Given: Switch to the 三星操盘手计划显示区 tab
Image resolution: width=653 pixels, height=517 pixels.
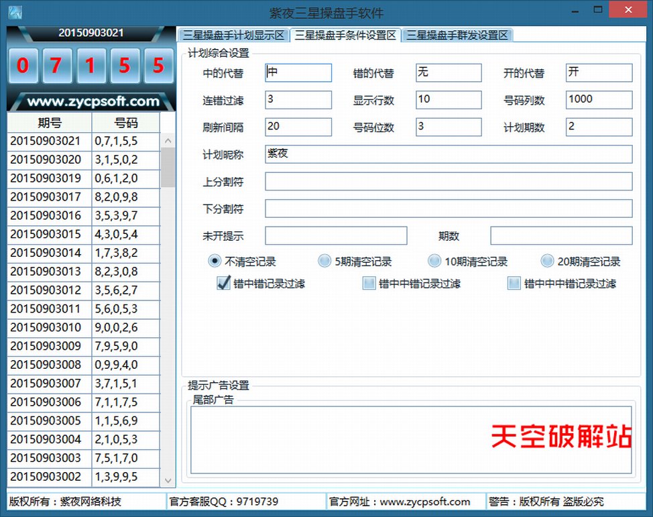Looking at the screenshot, I should click(x=231, y=35).
